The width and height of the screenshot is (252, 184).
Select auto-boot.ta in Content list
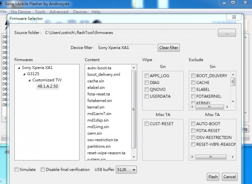(x=99, y=68)
